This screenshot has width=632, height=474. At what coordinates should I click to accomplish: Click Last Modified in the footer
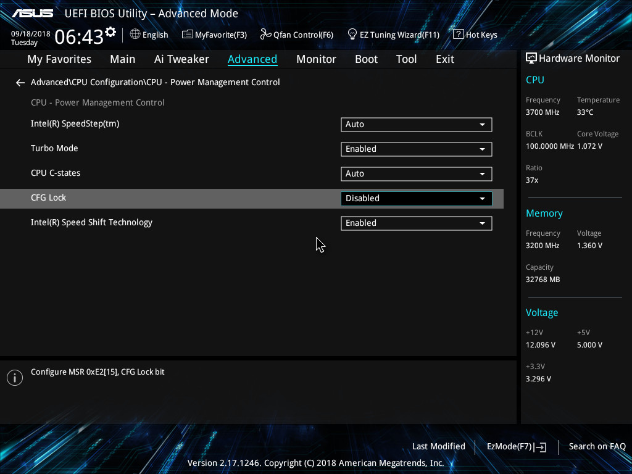coord(439,447)
